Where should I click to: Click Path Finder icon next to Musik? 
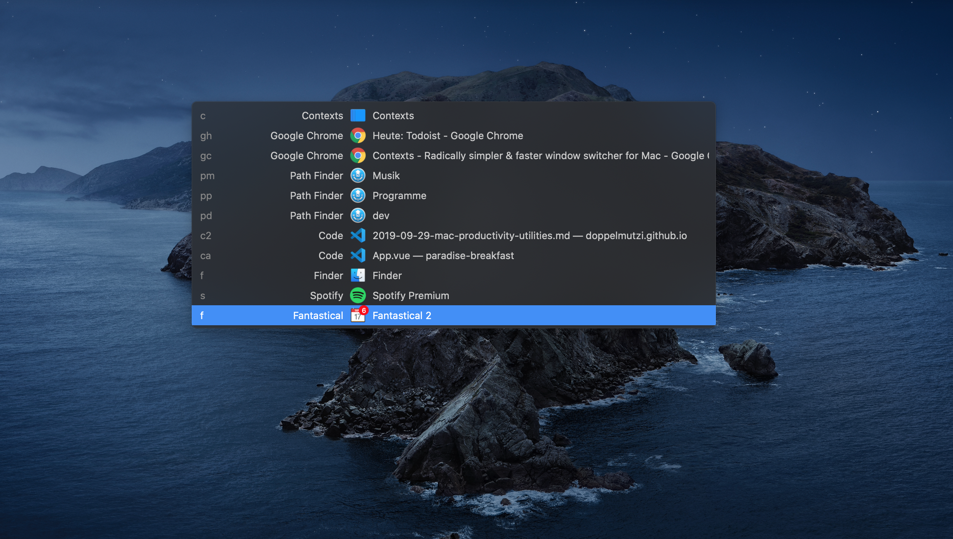click(358, 175)
